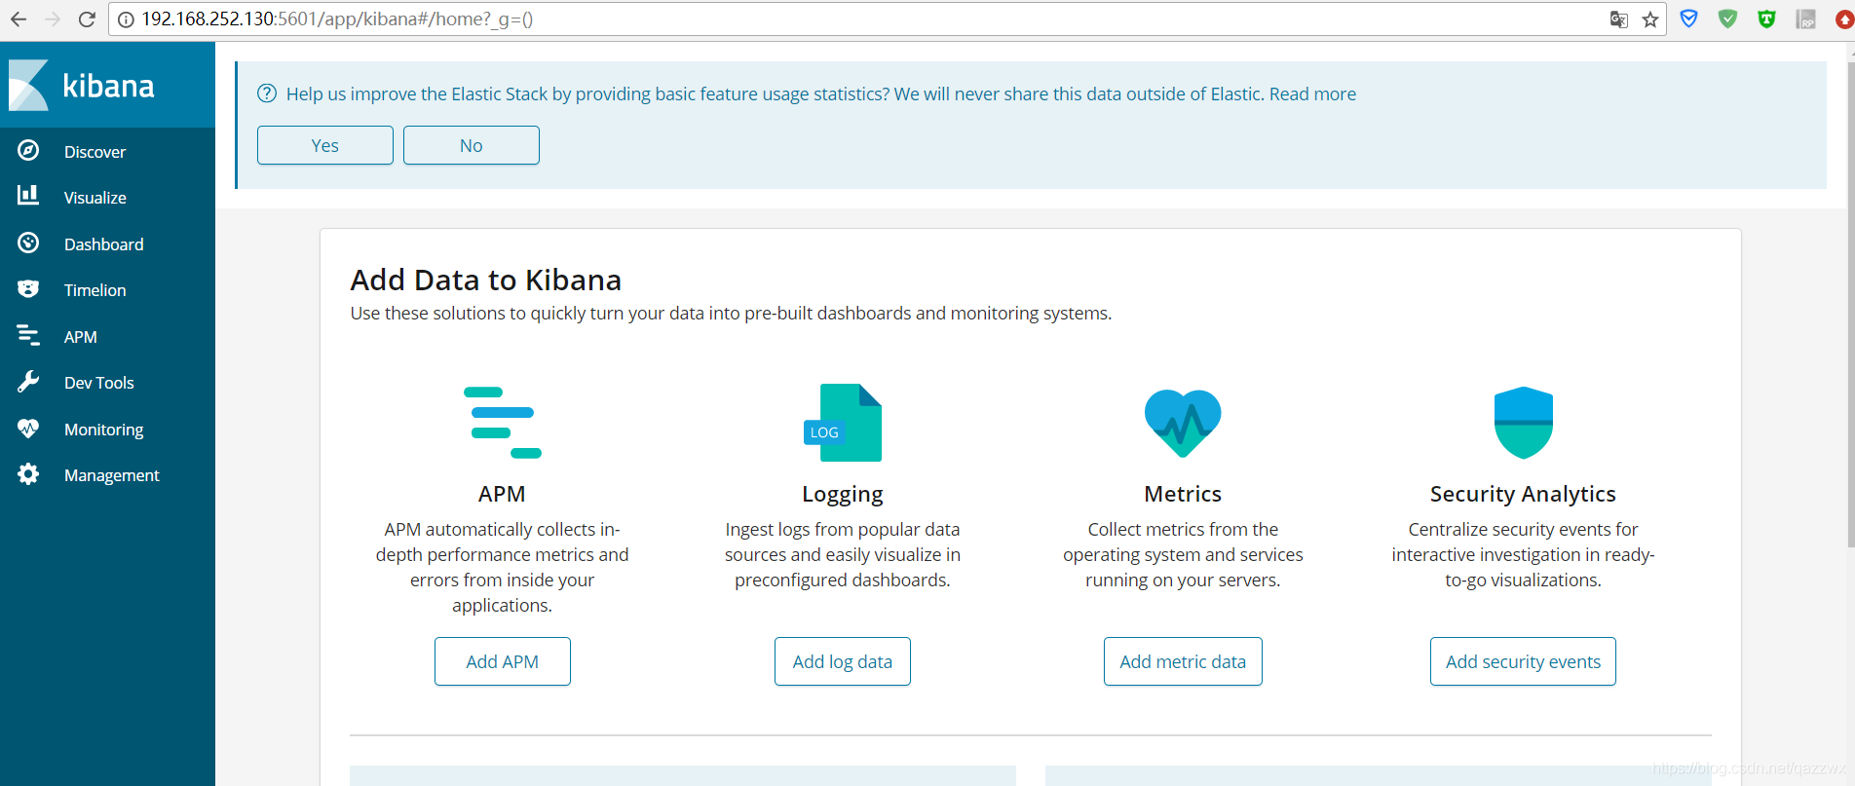Click the browser address bar URL

coord(337,19)
